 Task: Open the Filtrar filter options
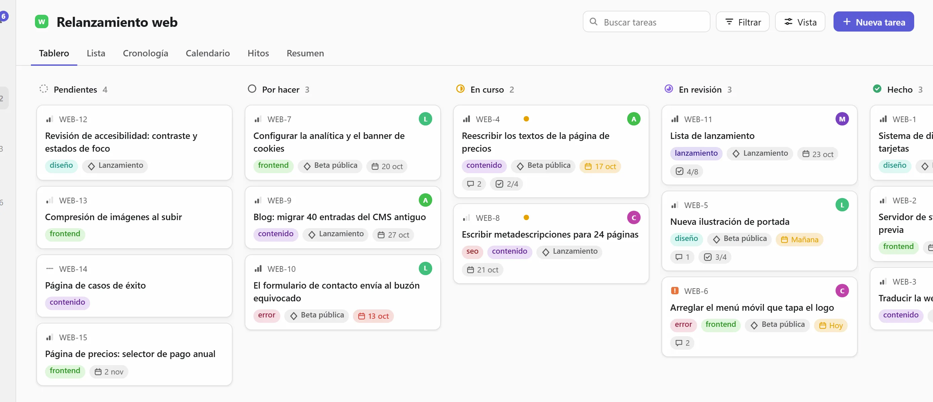[742, 22]
